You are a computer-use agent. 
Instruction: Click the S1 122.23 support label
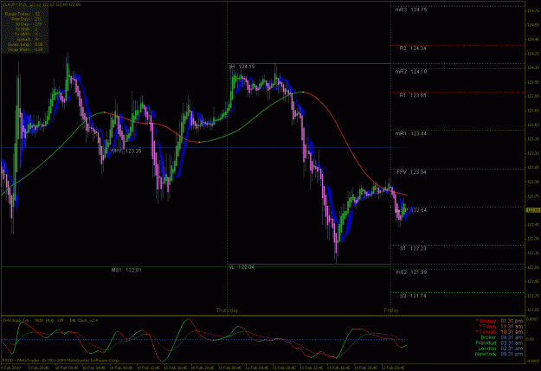click(x=413, y=248)
